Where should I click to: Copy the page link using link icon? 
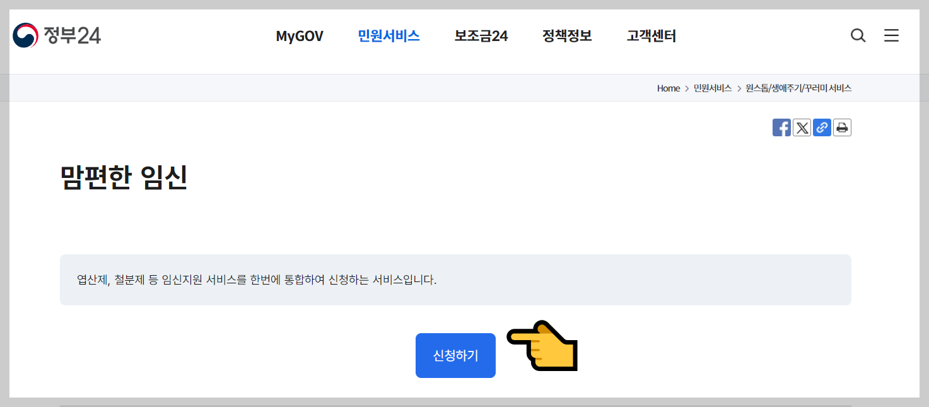[822, 127]
